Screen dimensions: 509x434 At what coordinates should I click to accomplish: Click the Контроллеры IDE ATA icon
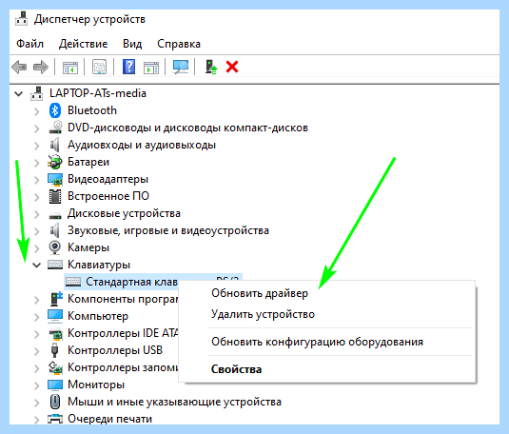55,334
